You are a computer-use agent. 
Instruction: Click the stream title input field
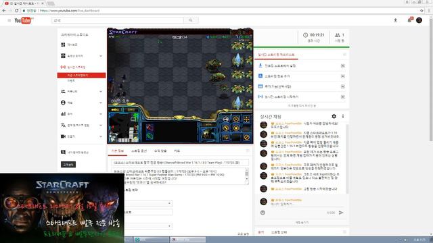tap(180, 163)
